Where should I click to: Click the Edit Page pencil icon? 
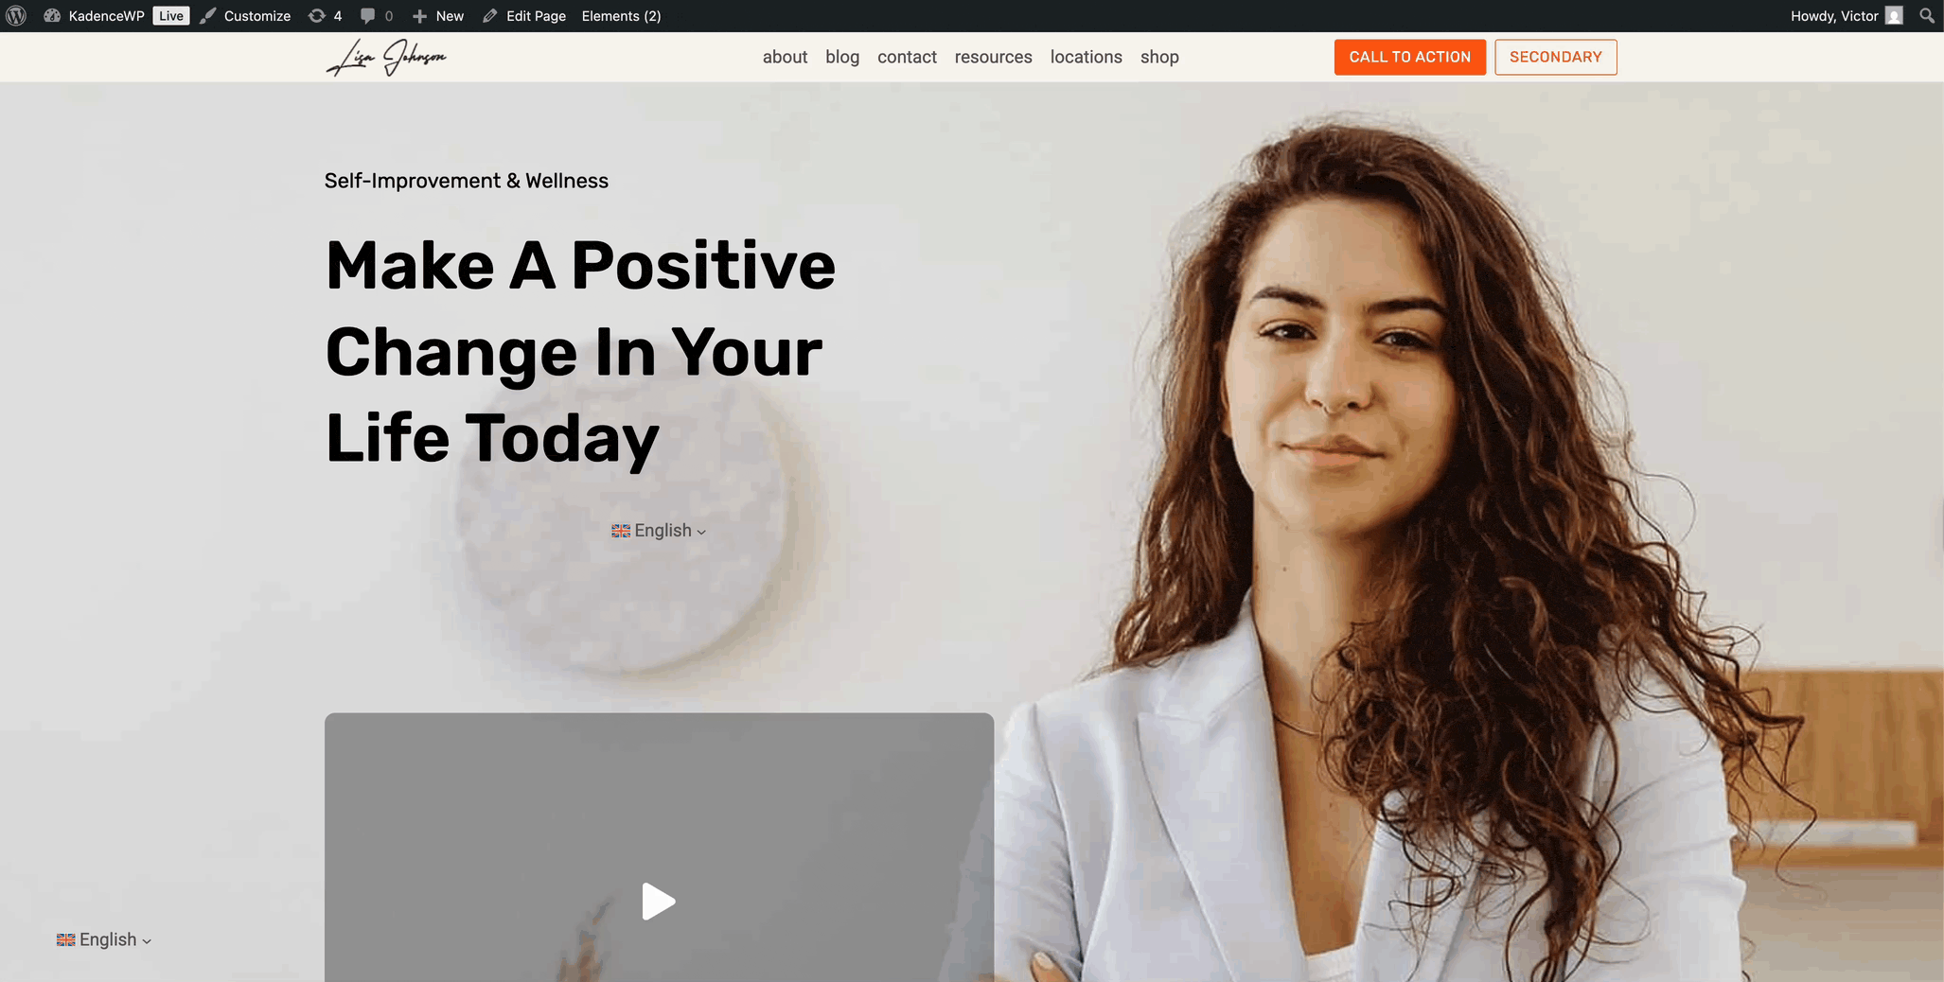490,16
